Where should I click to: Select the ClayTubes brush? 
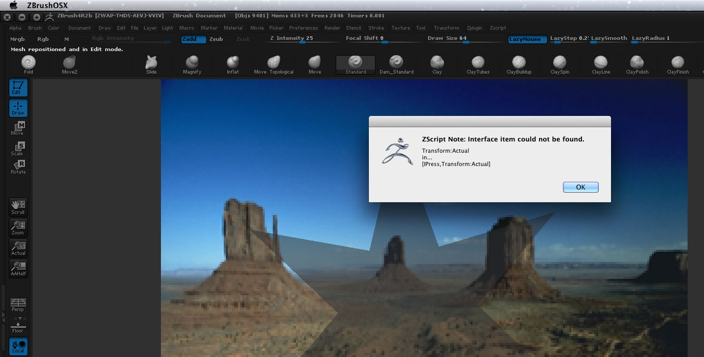click(478, 65)
